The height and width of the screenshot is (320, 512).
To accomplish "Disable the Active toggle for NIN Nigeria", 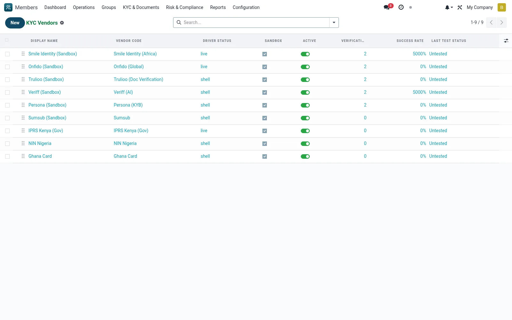I will (305, 144).
